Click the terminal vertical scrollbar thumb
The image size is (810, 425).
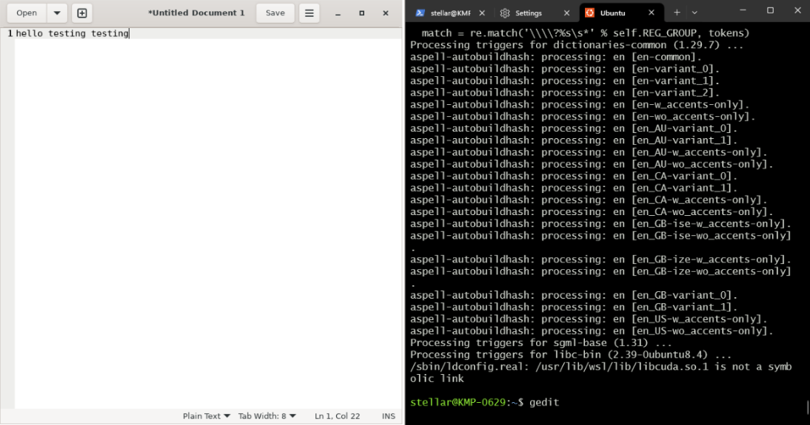808,407
